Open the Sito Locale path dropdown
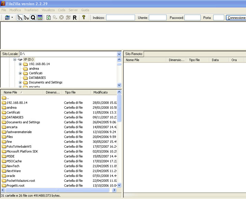This screenshot has width=246, height=199. 119,54
